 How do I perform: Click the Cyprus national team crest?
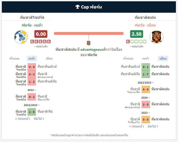(x=21, y=37)
